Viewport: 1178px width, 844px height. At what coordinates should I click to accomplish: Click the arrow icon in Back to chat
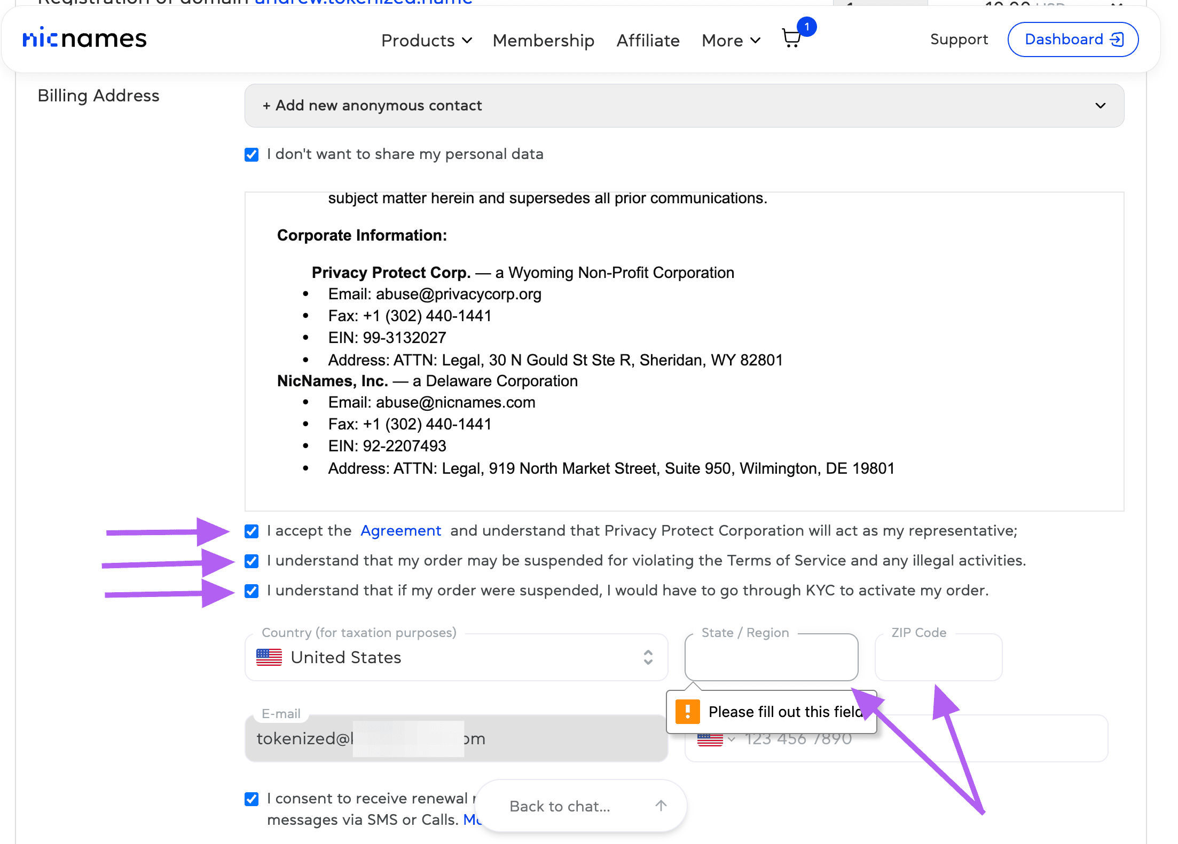click(661, 806)
